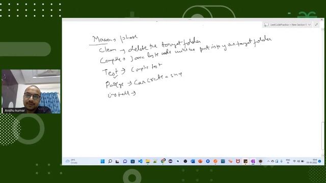Open the Windows Start menu

coord(102,161)
